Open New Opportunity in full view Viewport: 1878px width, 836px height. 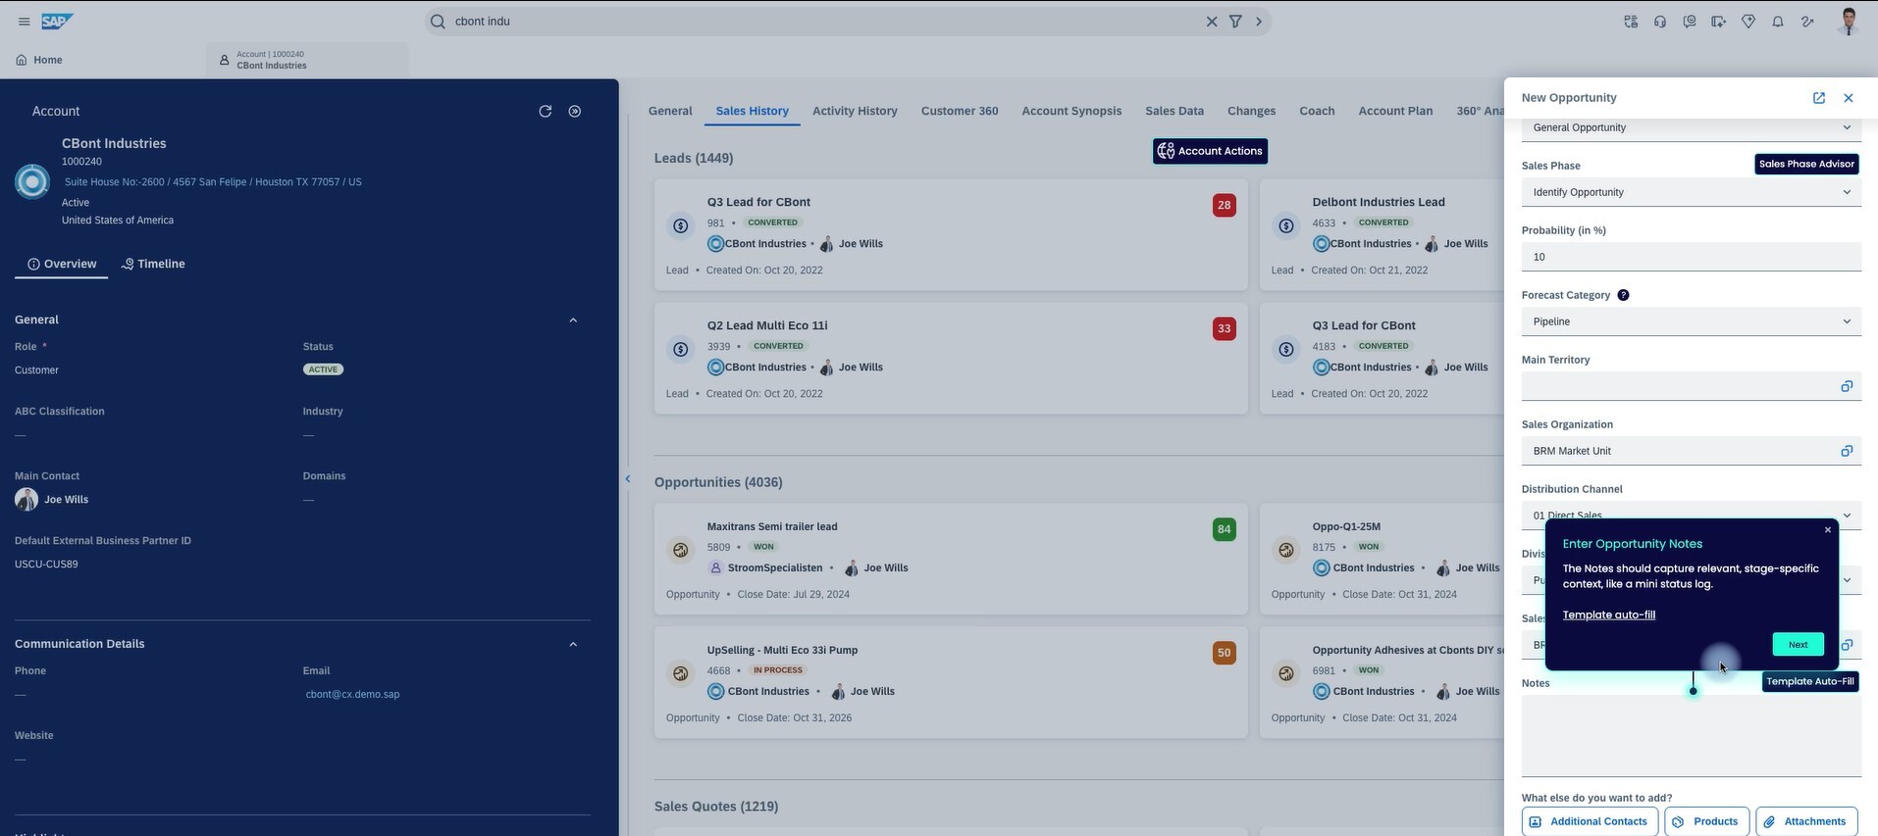click(1818, 98)
